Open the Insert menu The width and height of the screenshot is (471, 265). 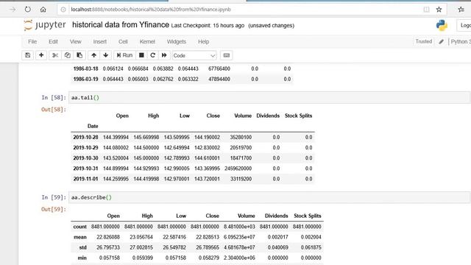[x=100, y=42]
